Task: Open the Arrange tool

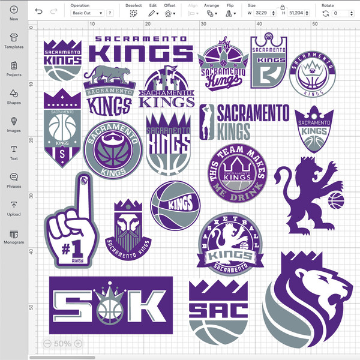Action: 209,14
